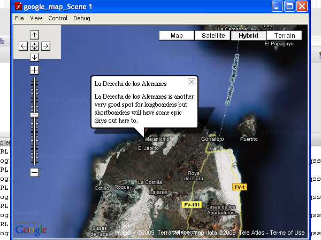Switch to Terrain view
The image size is (321, 240).
[285, 36]
